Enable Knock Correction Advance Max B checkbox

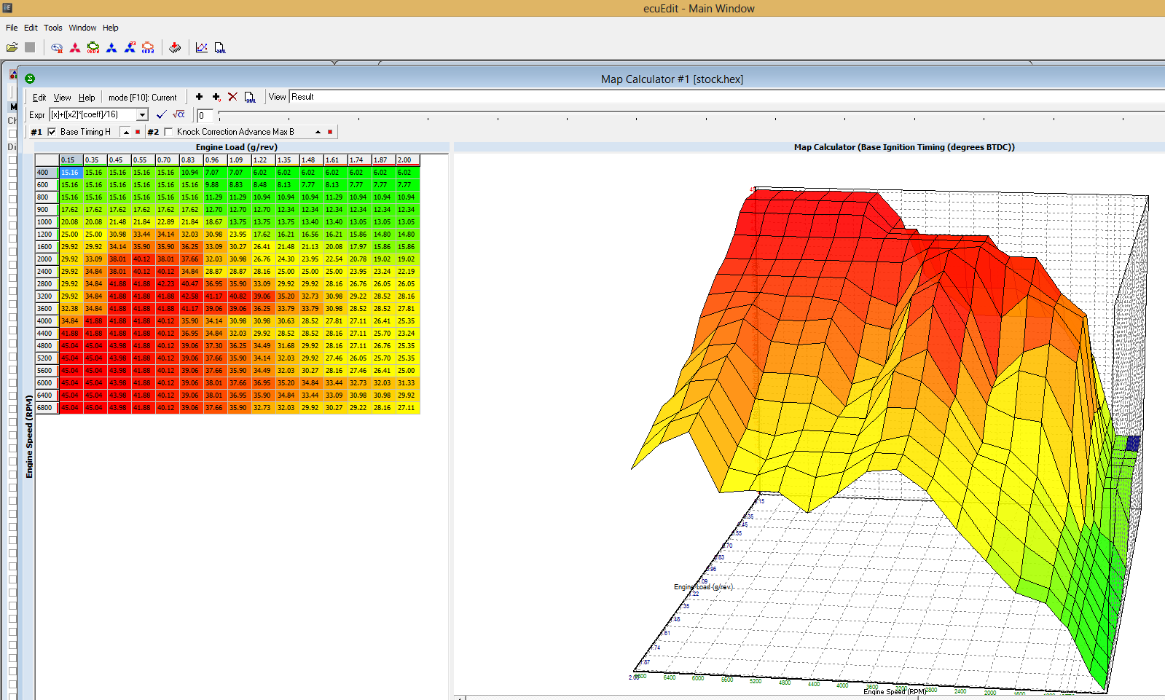(169, 132)
